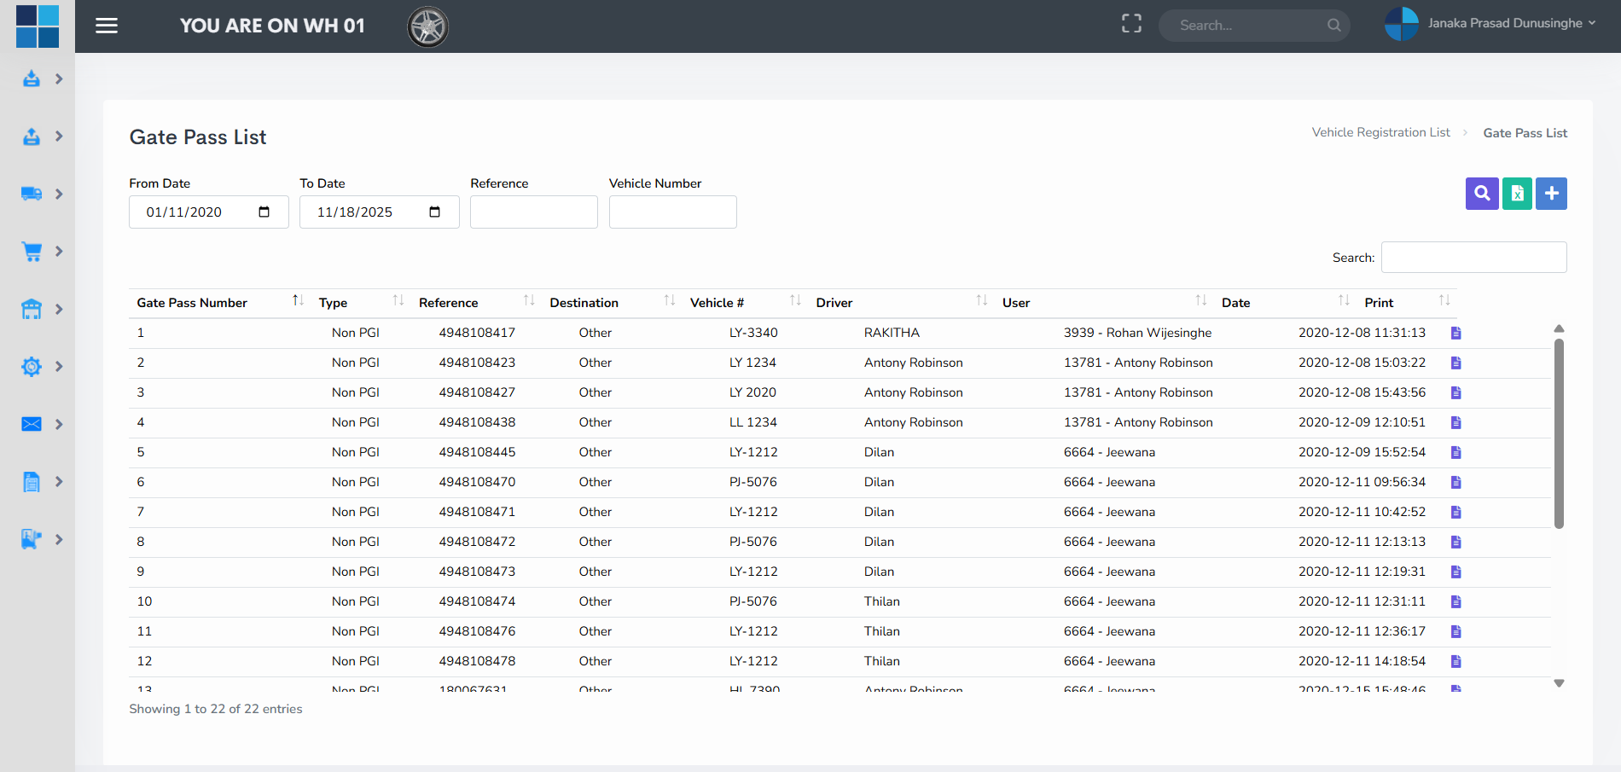Open Janaka Prasad Dunusinghe user dropdown
1621x772 pixels.
pyautogui.click(x=1505, y=24)
